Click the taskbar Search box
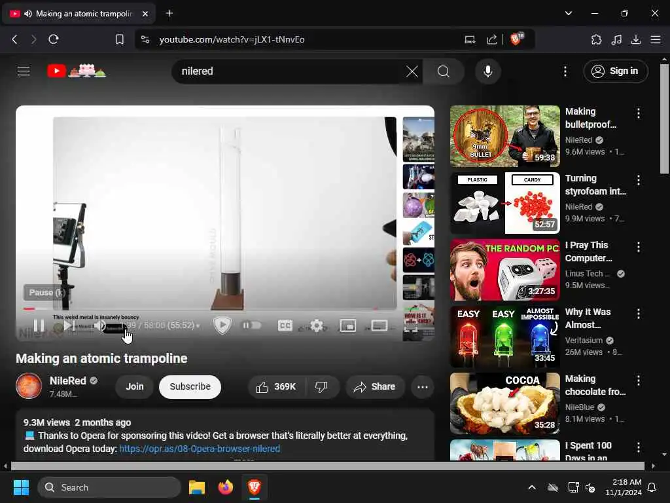The image size is (670, 503). 109,487
